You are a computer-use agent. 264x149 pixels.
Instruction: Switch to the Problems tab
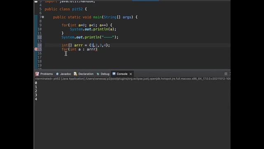tap(44, 74)
